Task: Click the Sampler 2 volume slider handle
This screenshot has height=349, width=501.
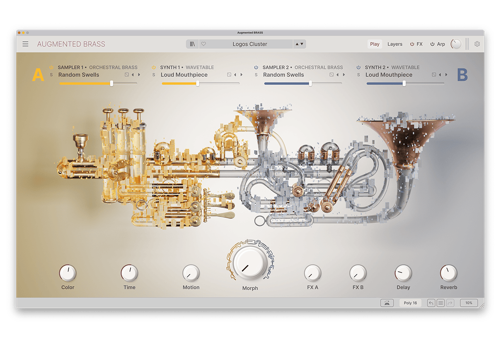Action: pyautogui.click(x=310, y=83)
